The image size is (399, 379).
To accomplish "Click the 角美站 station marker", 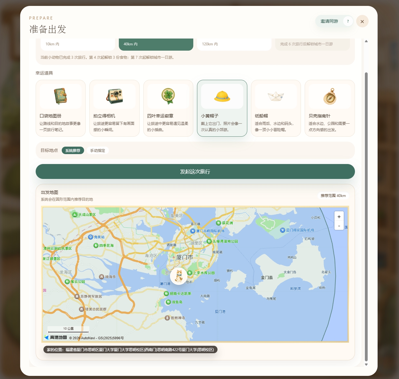I will [x=91, y=237].
